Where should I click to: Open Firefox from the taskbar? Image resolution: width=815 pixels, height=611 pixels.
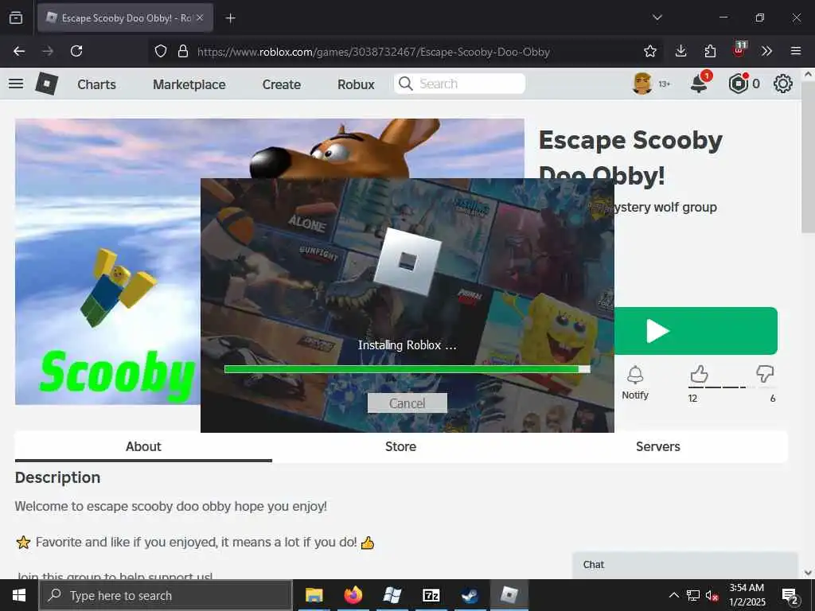click(x=353, y=595)
